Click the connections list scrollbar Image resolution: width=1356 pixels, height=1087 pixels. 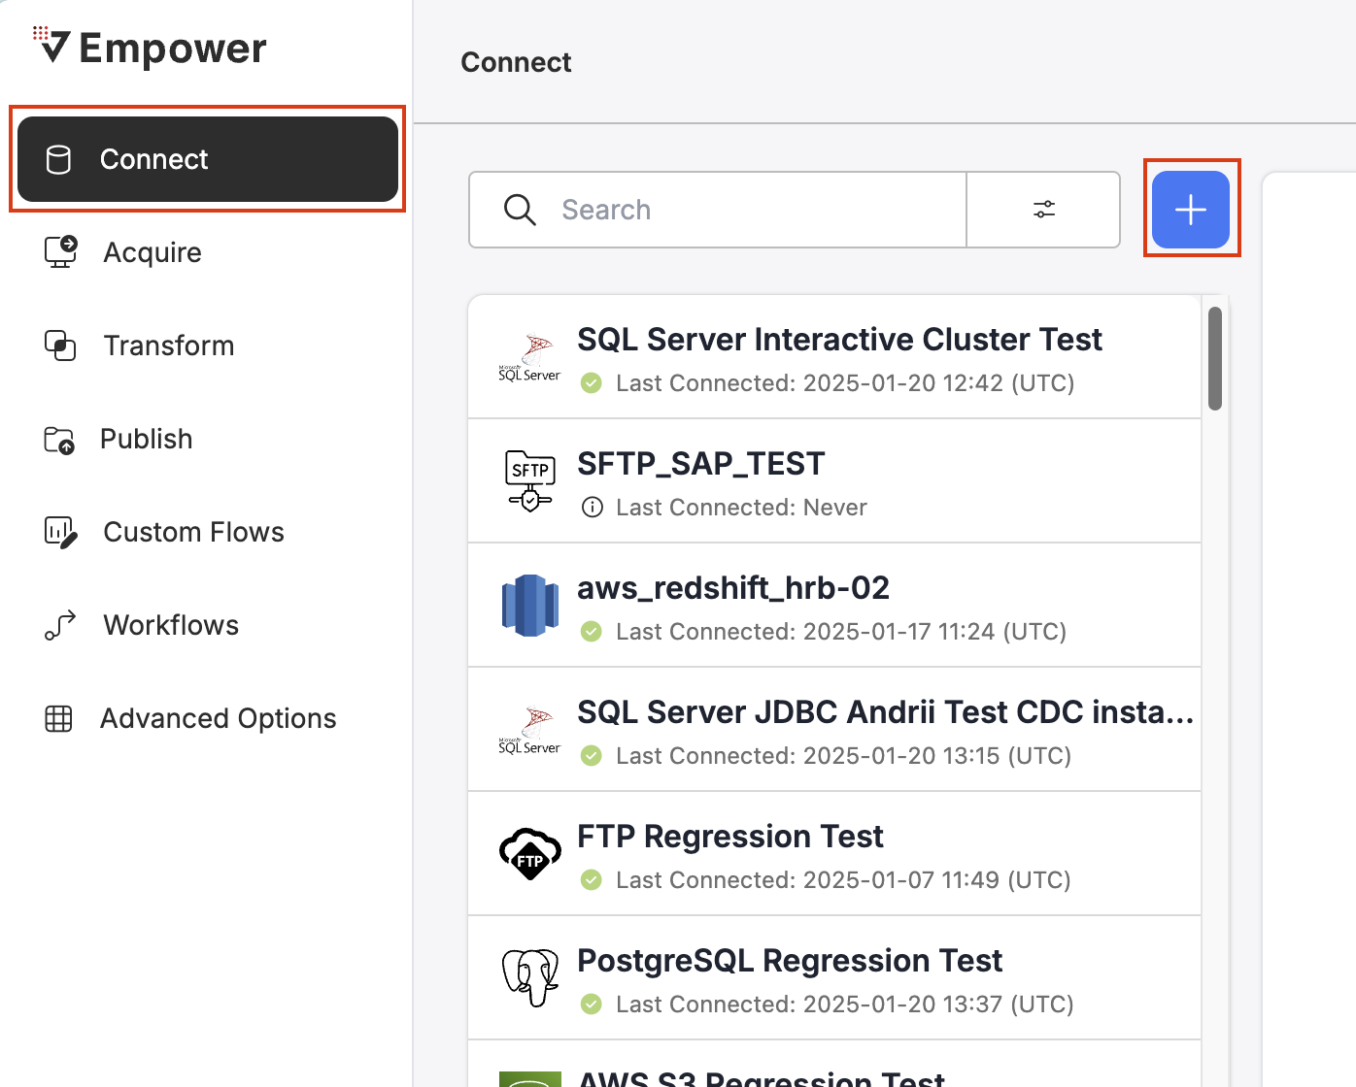1215,358
